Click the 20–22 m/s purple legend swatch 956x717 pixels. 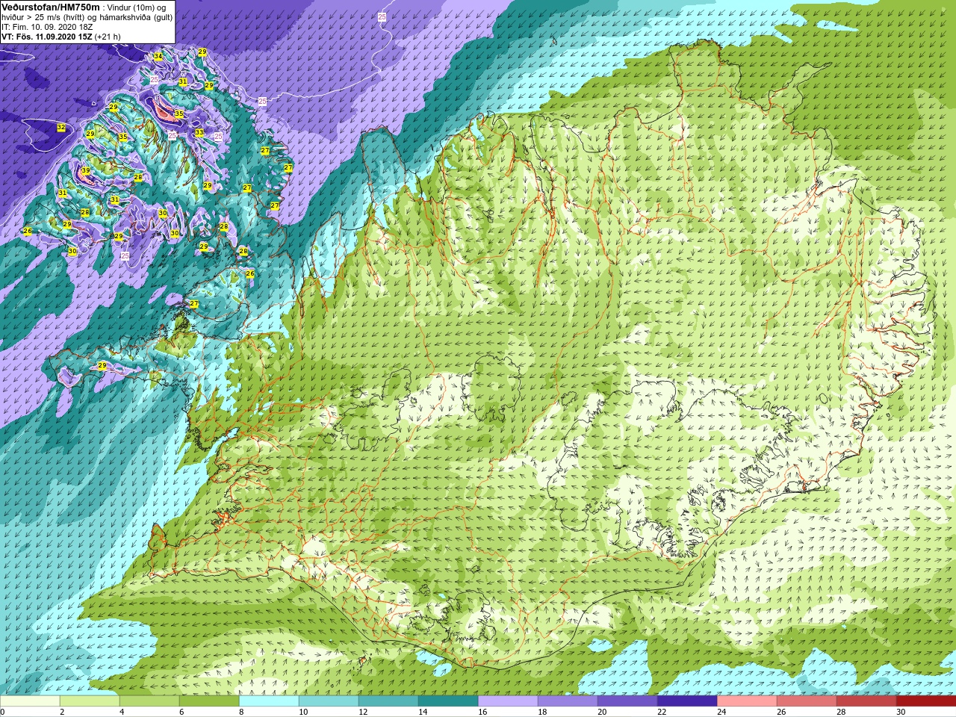(627, 701)
